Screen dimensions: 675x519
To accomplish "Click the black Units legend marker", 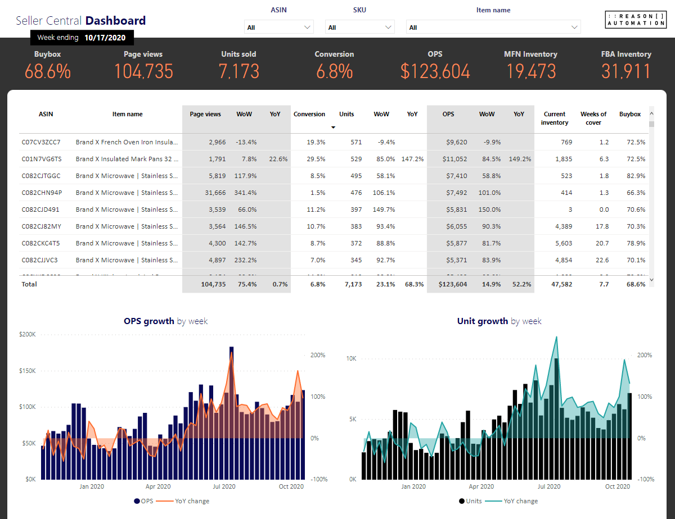I will [x=462, y=501].
